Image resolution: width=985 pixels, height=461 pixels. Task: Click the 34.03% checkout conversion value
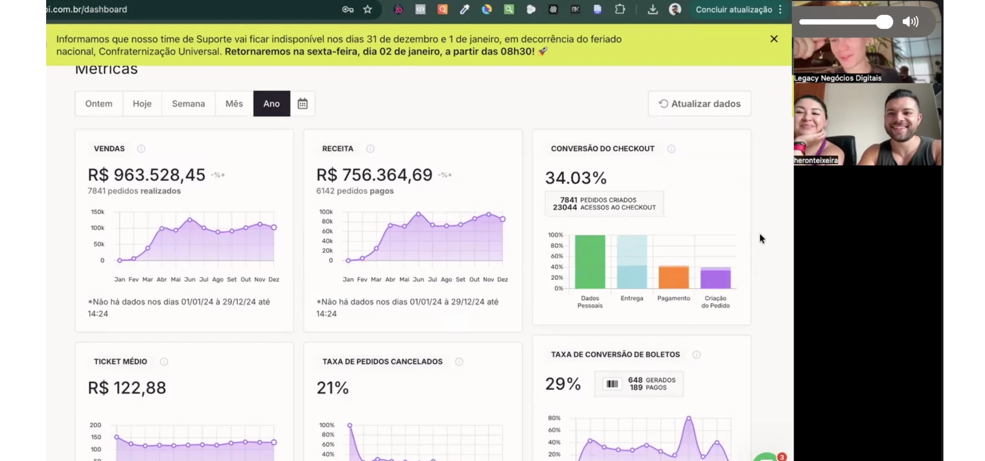(576, 178)
